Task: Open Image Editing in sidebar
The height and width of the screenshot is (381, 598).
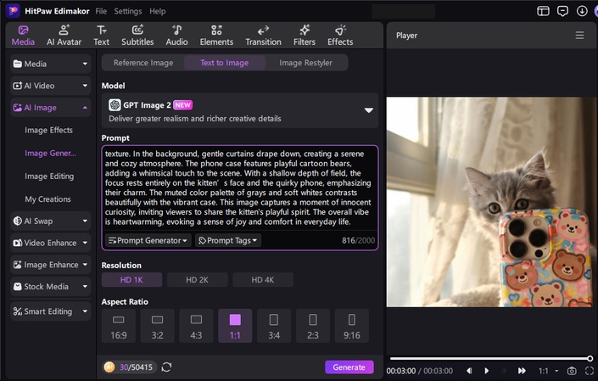Action: [x=49, y=176]
